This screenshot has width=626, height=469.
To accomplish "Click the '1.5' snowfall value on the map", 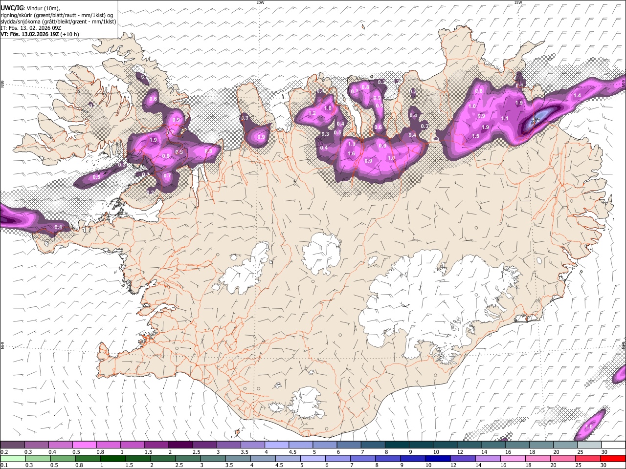I will pos(476,136).
